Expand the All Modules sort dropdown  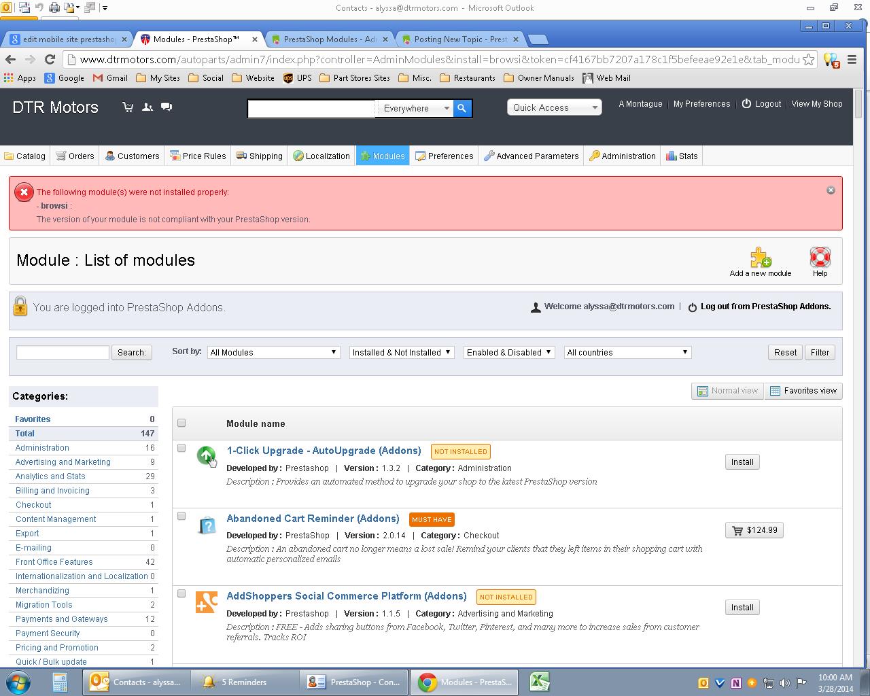[x=273, y=352]
